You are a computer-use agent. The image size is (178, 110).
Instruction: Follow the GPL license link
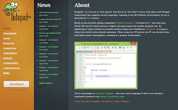point(89,18)
